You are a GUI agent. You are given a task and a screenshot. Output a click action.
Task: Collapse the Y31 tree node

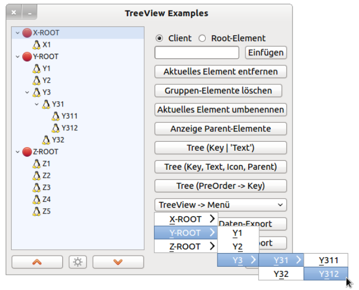tap(37, 104)
